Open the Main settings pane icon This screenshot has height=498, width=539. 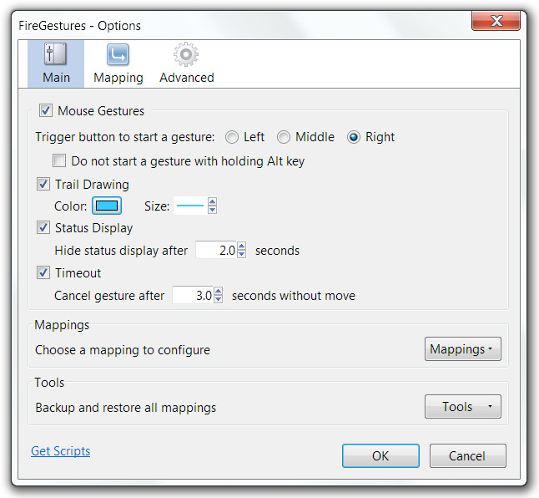[x=55, y=64]
